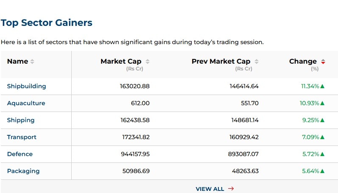Open the Shipbuilding sector link
Viewport: 338px width, 193px height.
coord(26,86)
